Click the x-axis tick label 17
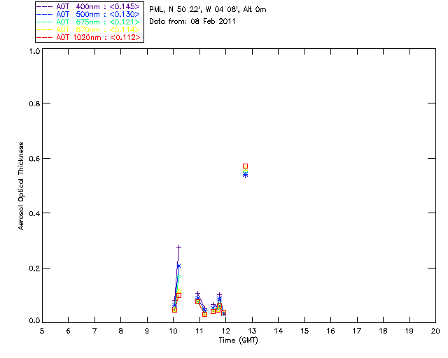 click(x=357, y=331)
